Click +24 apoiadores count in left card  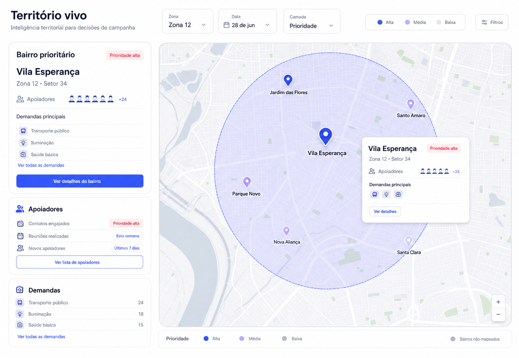point(123,99)
